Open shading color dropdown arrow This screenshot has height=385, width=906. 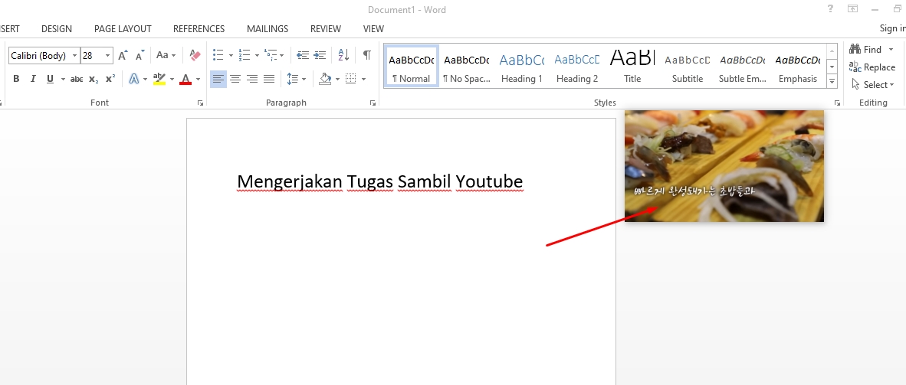(x=337, y=79)
